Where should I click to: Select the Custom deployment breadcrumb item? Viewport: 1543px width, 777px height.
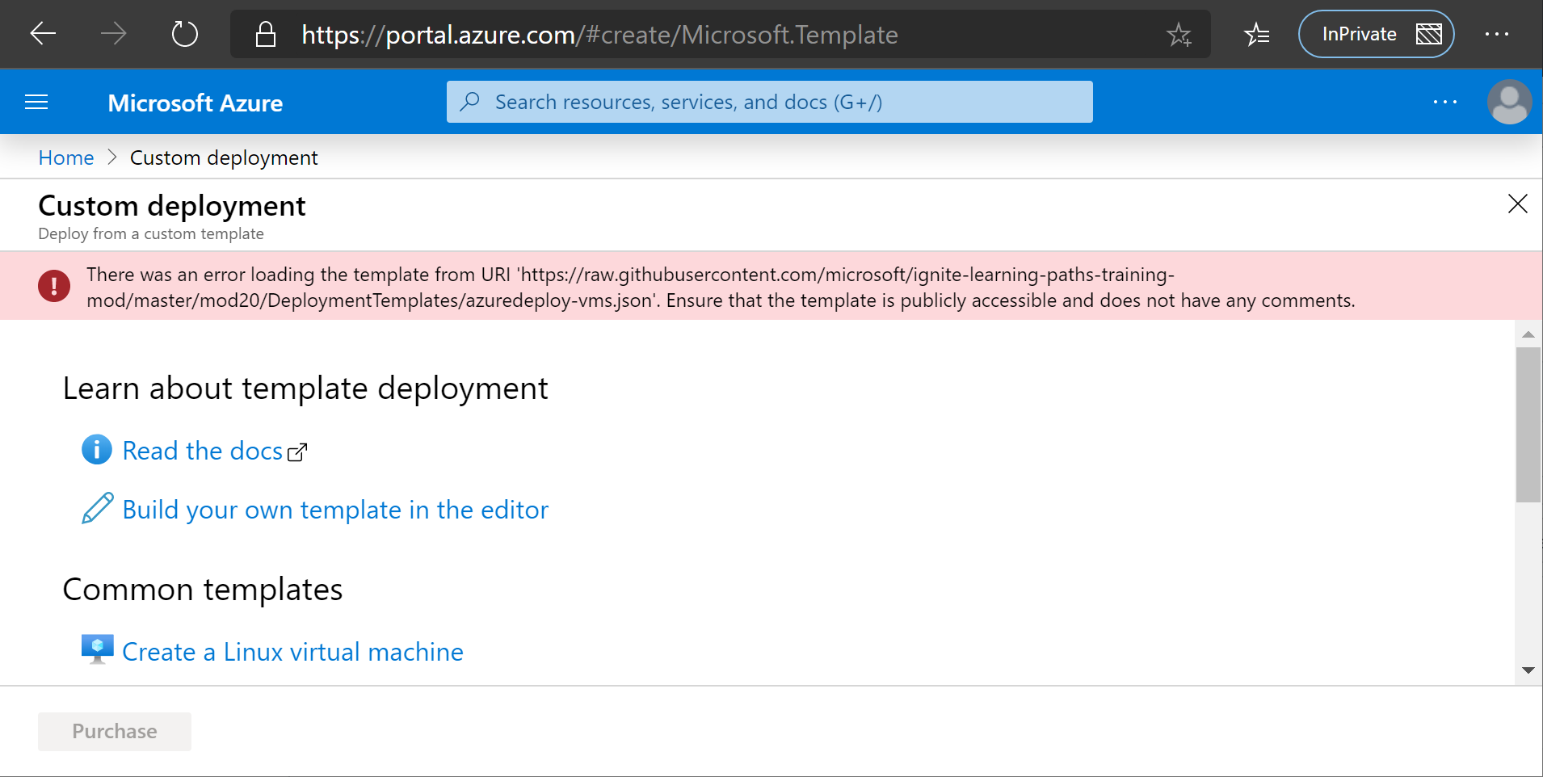[x=224, y=157]
